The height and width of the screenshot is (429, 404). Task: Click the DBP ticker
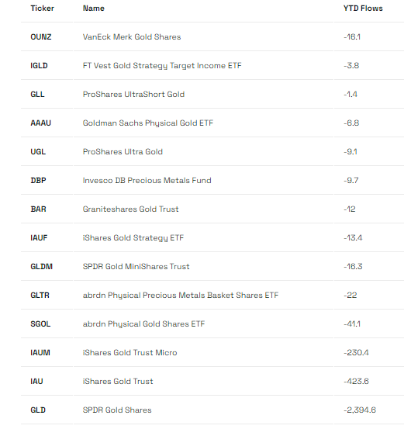tap(38, 181)
